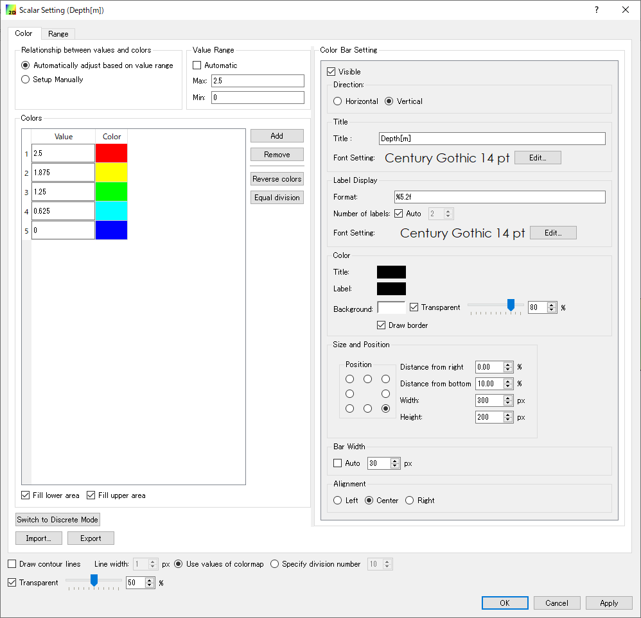The image size is (641, 618).
Task: Click Edit button for title font
Action: pyautogui.click(x=538, y=158)
